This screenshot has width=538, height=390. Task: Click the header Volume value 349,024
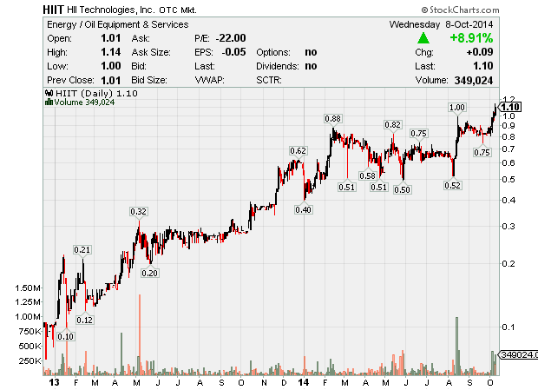point(474,80)
